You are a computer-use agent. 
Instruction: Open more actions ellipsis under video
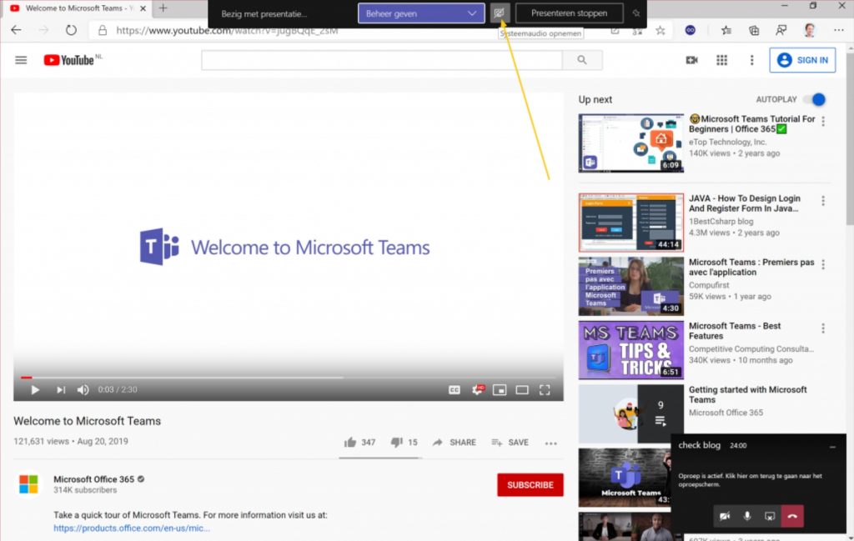coord(550,443)
